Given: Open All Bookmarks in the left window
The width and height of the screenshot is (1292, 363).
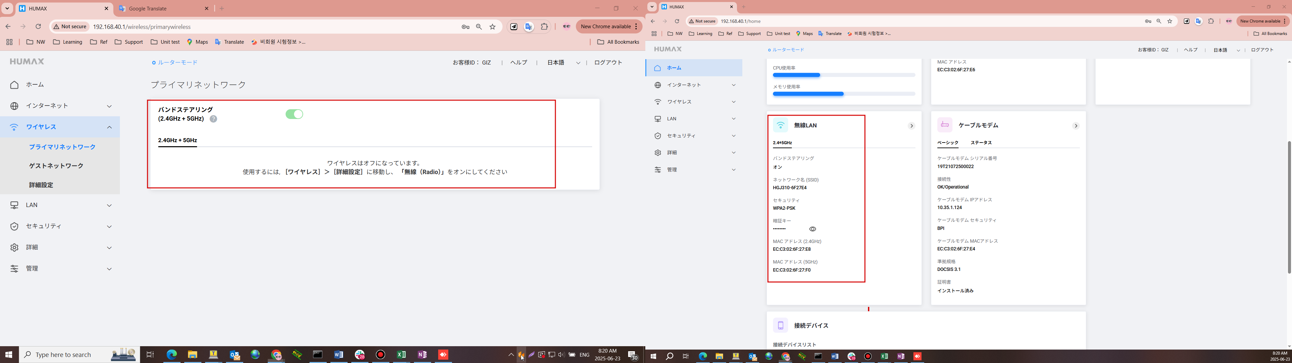Looking at the screenshot, I should 618,42.
